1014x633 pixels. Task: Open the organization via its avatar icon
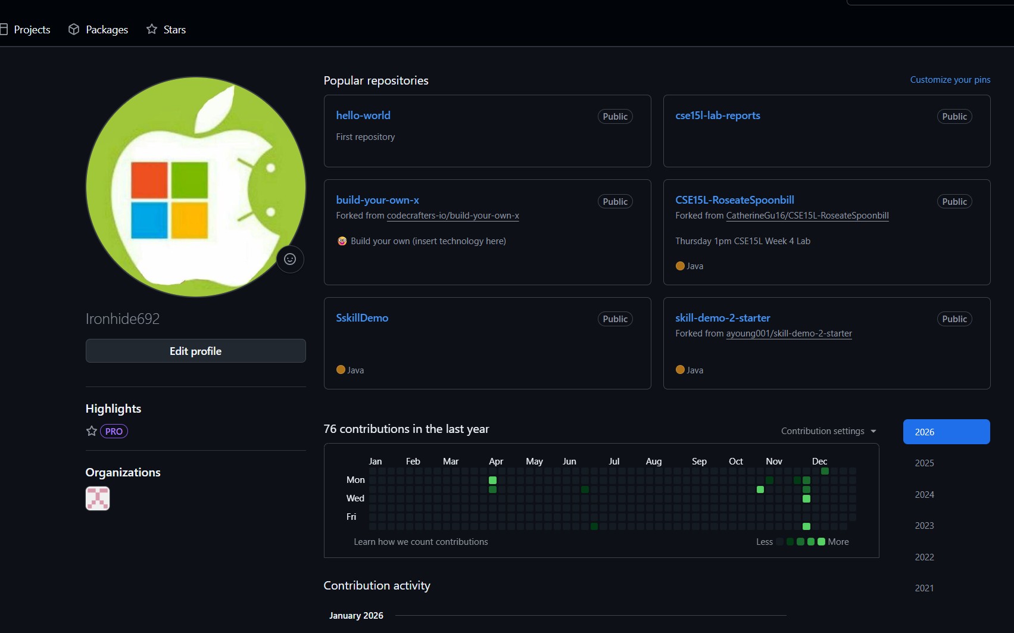click(x=97, y=498)
